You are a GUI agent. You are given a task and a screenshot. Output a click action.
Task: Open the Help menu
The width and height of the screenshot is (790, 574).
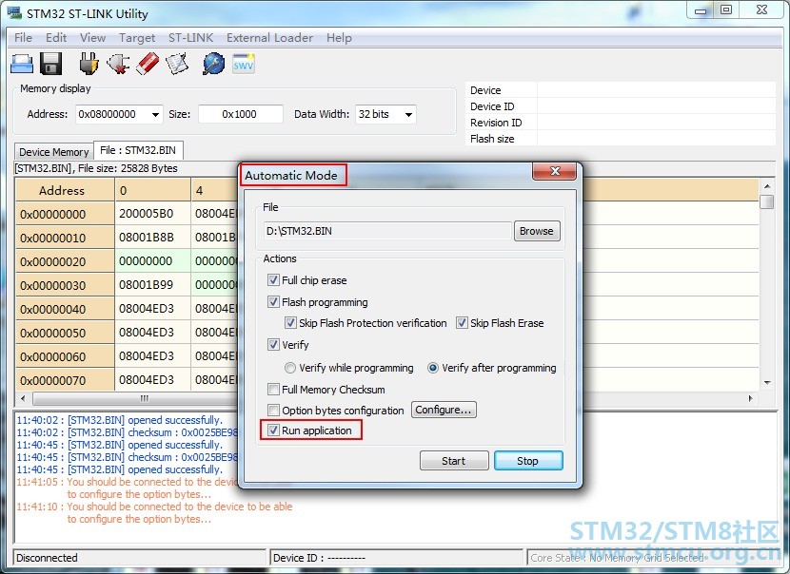pos(339,38)
